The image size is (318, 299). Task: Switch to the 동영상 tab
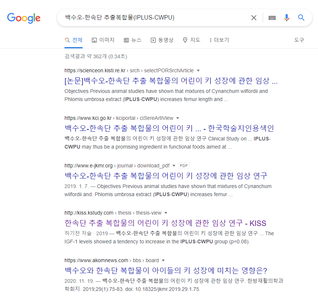[162, 40]
